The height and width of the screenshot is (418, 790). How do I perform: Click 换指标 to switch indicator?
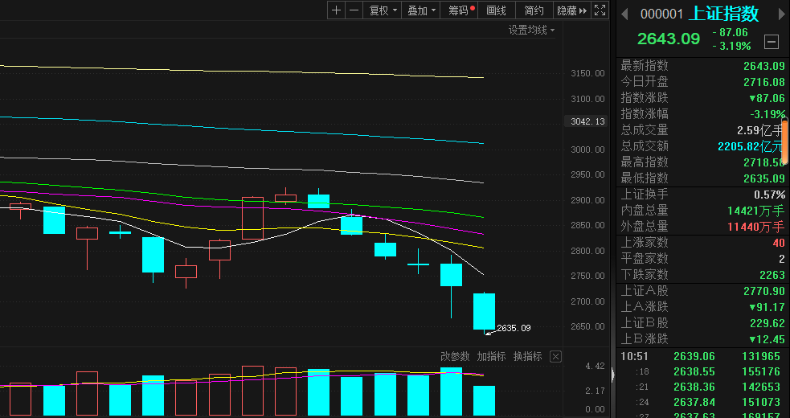pos(527,357)
